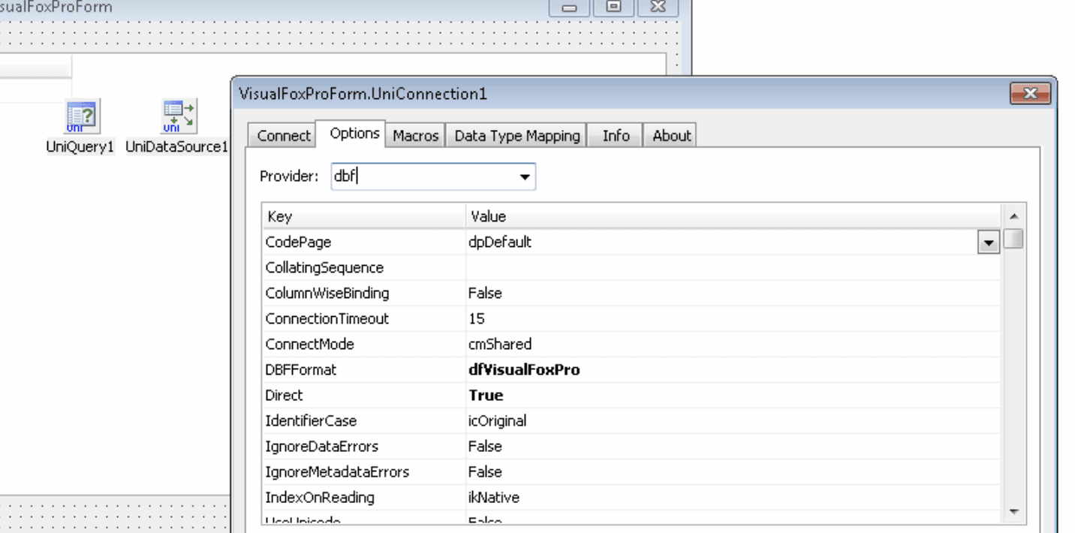1075x533 pixels.
Task: Click the Value column header
Action: pyautogui.click(x=733, y=216)
